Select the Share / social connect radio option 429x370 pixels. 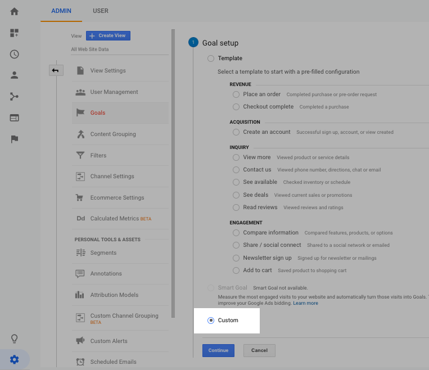(x=236, y=245)
